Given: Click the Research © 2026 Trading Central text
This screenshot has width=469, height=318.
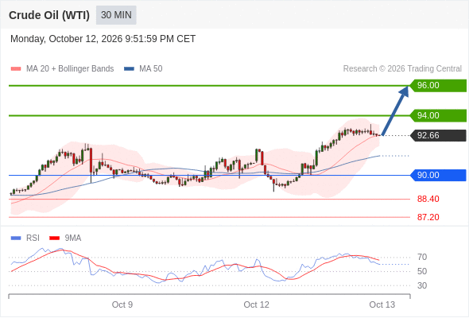Looking at the screenshot, I should point(402,69).
